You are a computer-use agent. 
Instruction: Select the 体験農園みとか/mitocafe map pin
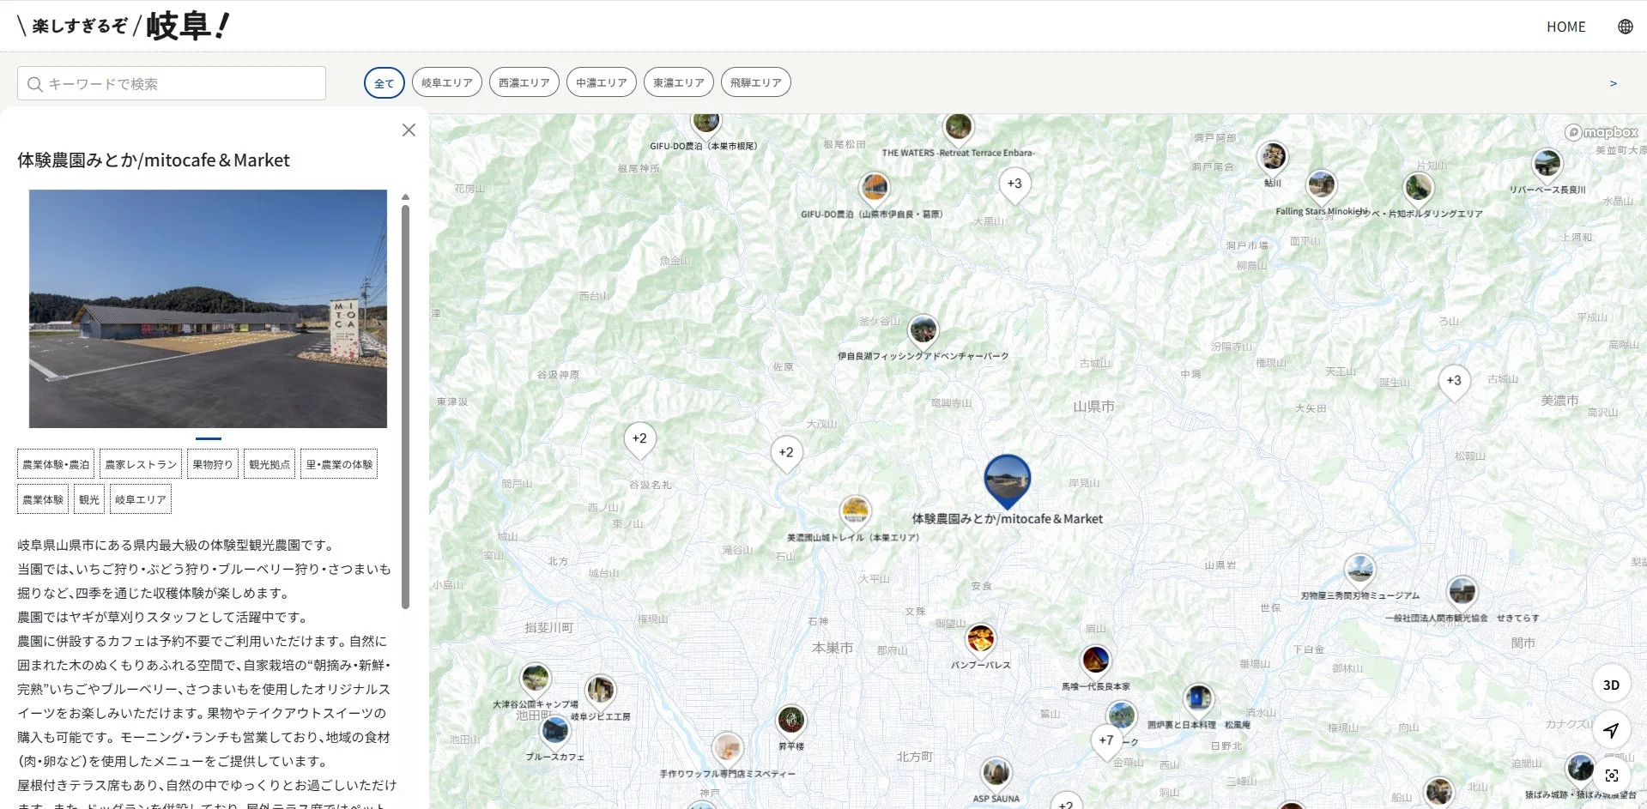click(1007, 480)
